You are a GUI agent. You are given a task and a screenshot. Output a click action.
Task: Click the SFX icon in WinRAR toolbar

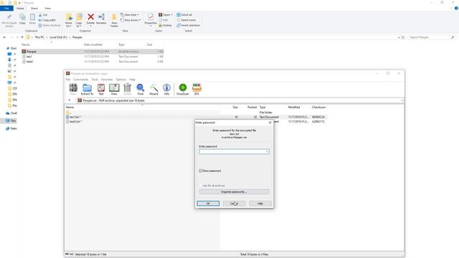point(197,89)
